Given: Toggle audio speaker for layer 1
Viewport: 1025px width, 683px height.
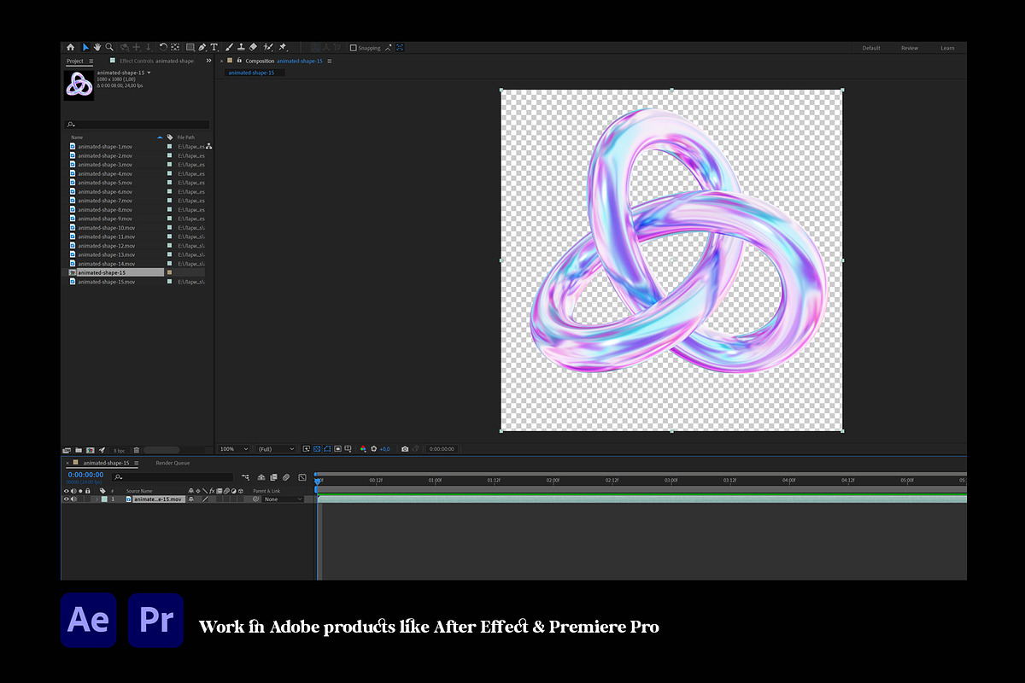Looking at the screenshot, I should (x=73, y=499).
